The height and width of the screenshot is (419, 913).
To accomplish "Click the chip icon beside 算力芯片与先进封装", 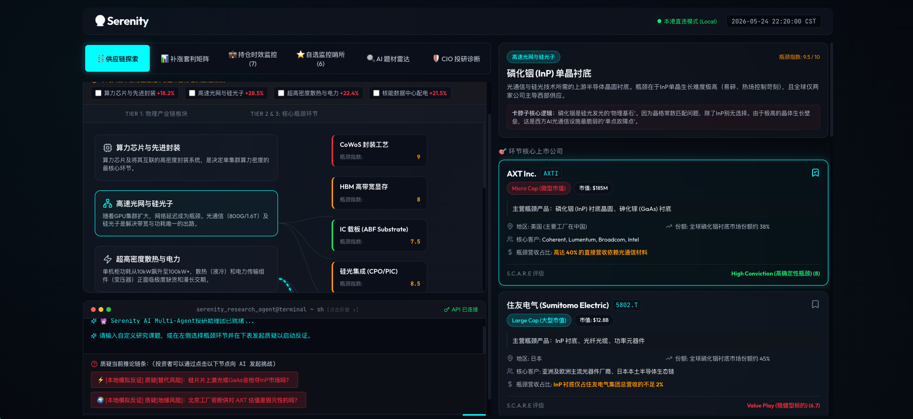I will [x=108, y=148].
